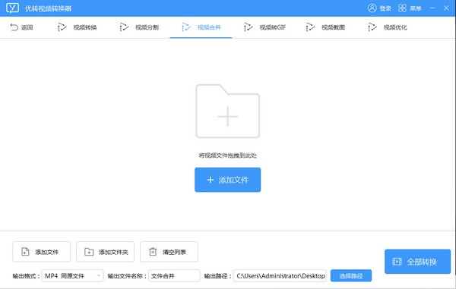Click the 视频优化 tab icon
This screenshot has height=289, width=456.
click(372, 27)
